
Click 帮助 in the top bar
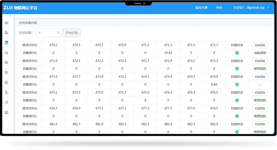pos(219,7)
